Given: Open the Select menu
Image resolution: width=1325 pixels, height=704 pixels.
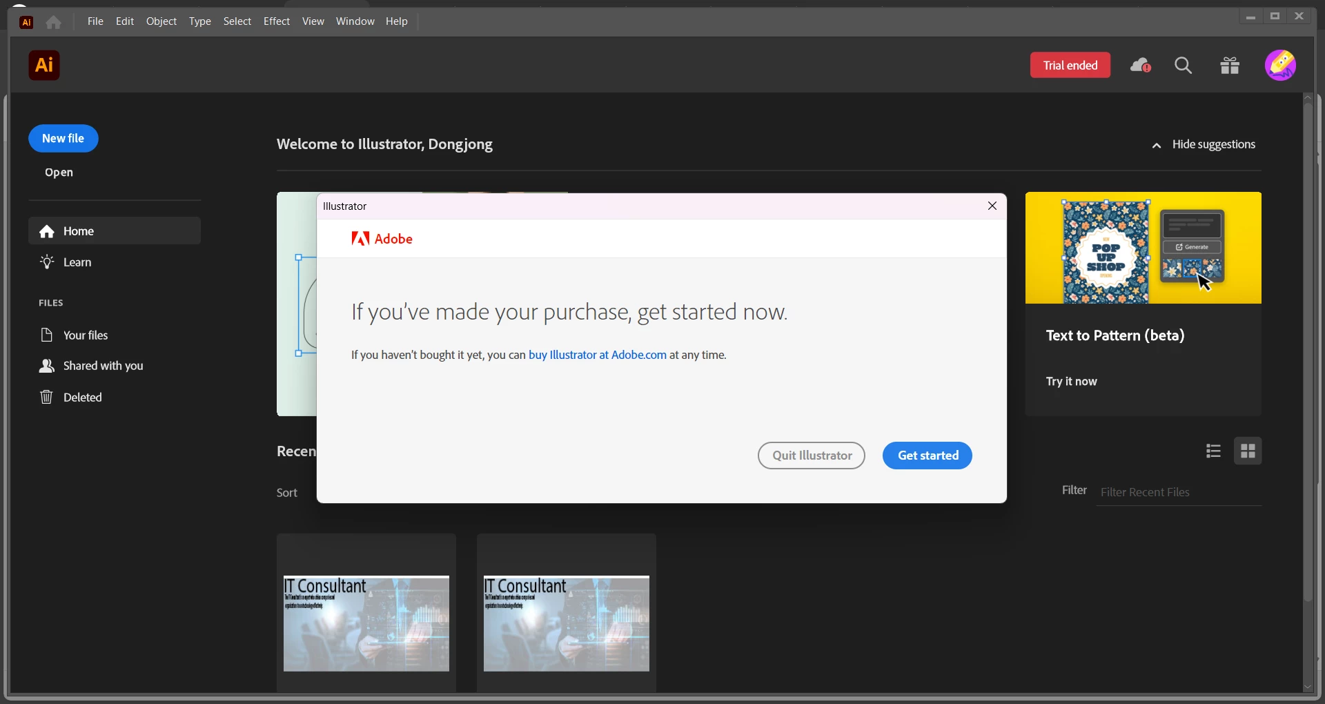Looking at the screenshot, I should coord(237,21).
